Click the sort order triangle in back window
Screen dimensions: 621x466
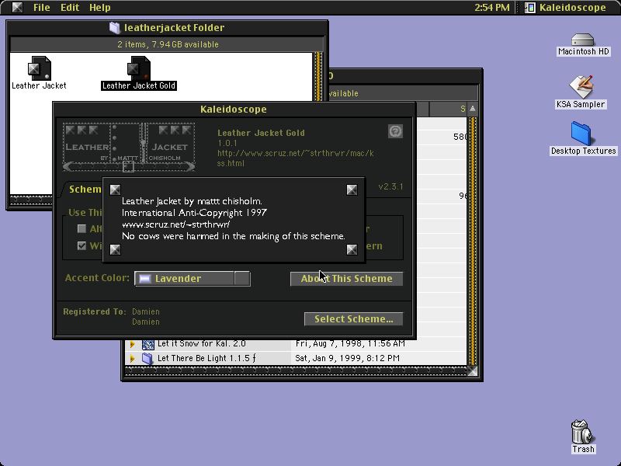point(473,109)
